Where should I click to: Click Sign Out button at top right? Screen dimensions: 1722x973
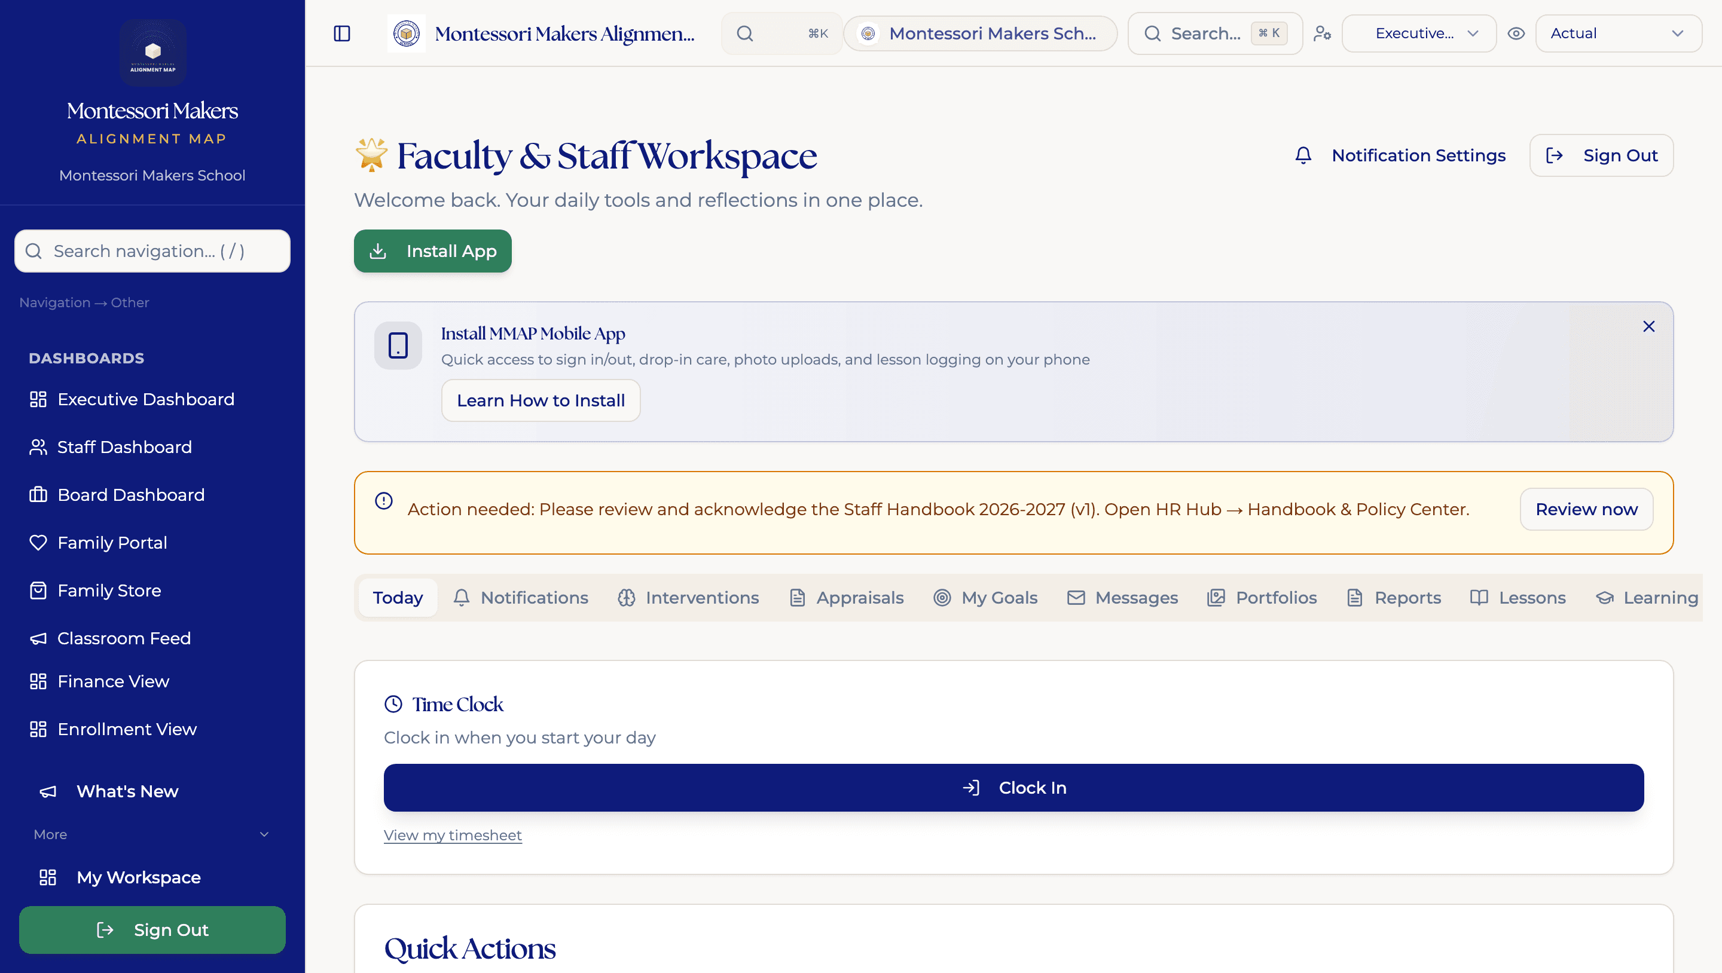(1602, 156)
